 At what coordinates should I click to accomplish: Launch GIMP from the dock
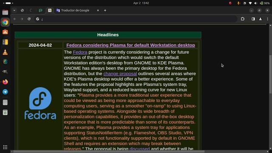[x=5, y=72]
